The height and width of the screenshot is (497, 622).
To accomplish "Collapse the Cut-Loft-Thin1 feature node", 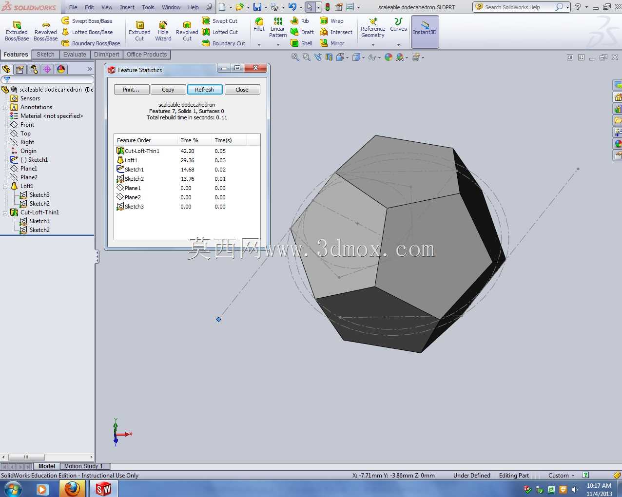I will (5, 212).
